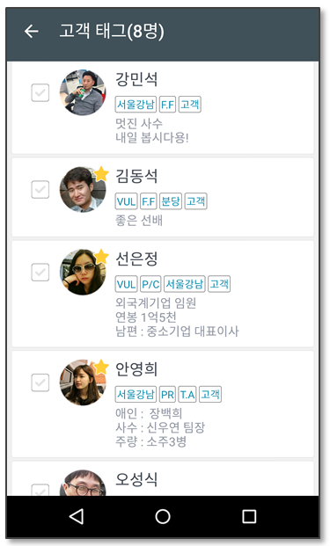
Task: Select the checkbox for 안영희
Action: 40,382
